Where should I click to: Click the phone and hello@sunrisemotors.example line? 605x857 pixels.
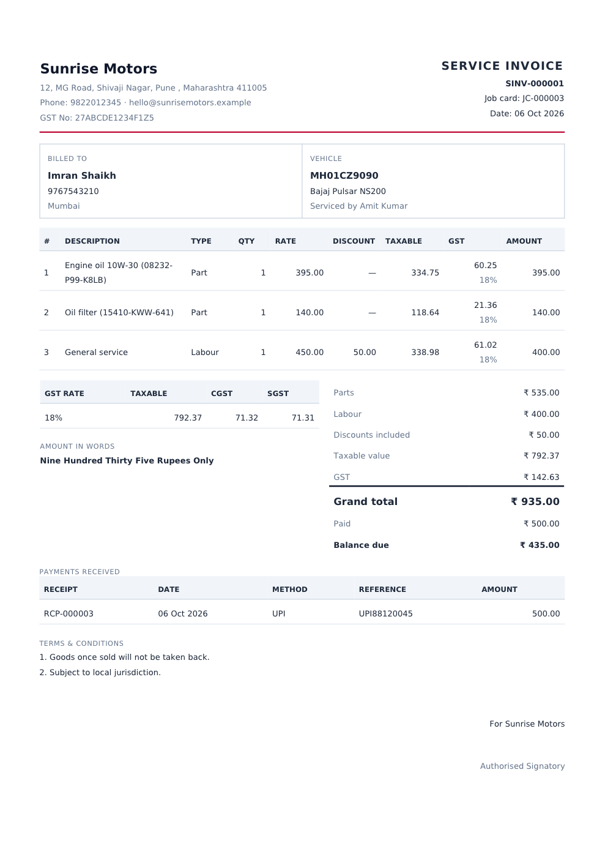tap(146, 102)
